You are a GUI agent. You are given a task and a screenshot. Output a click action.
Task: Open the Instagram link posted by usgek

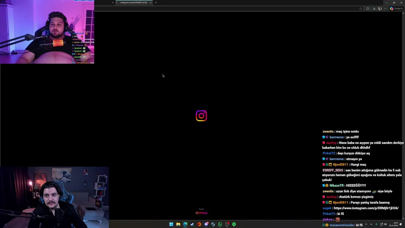pos(366,208)
